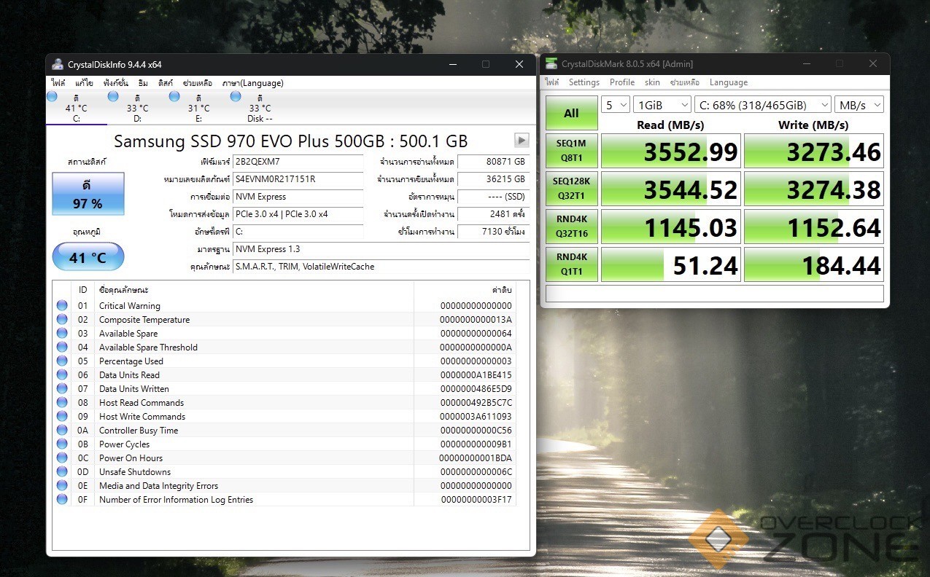
Task: Click the features field S.M.A.R.T., TRIM, VolatileWriteCache
Action: (x=381, y=267)
